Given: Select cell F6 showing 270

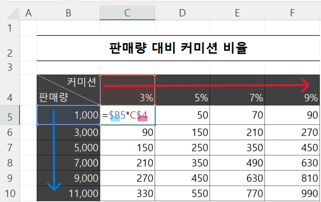Looking at the screenshot, I should (292, 132).
